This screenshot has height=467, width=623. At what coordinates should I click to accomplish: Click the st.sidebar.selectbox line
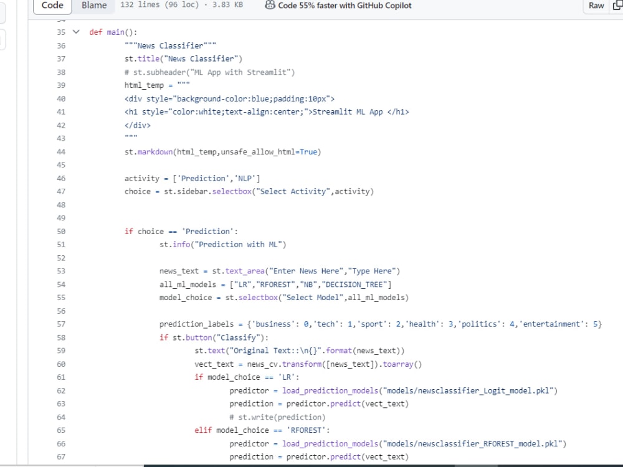249,191
